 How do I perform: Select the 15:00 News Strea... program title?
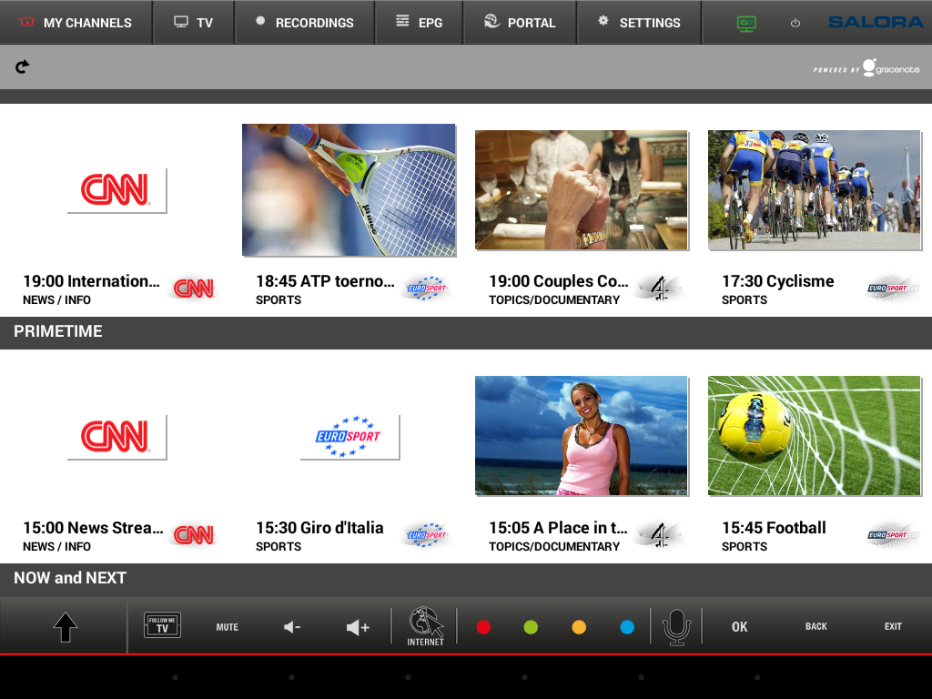(94, 528)
